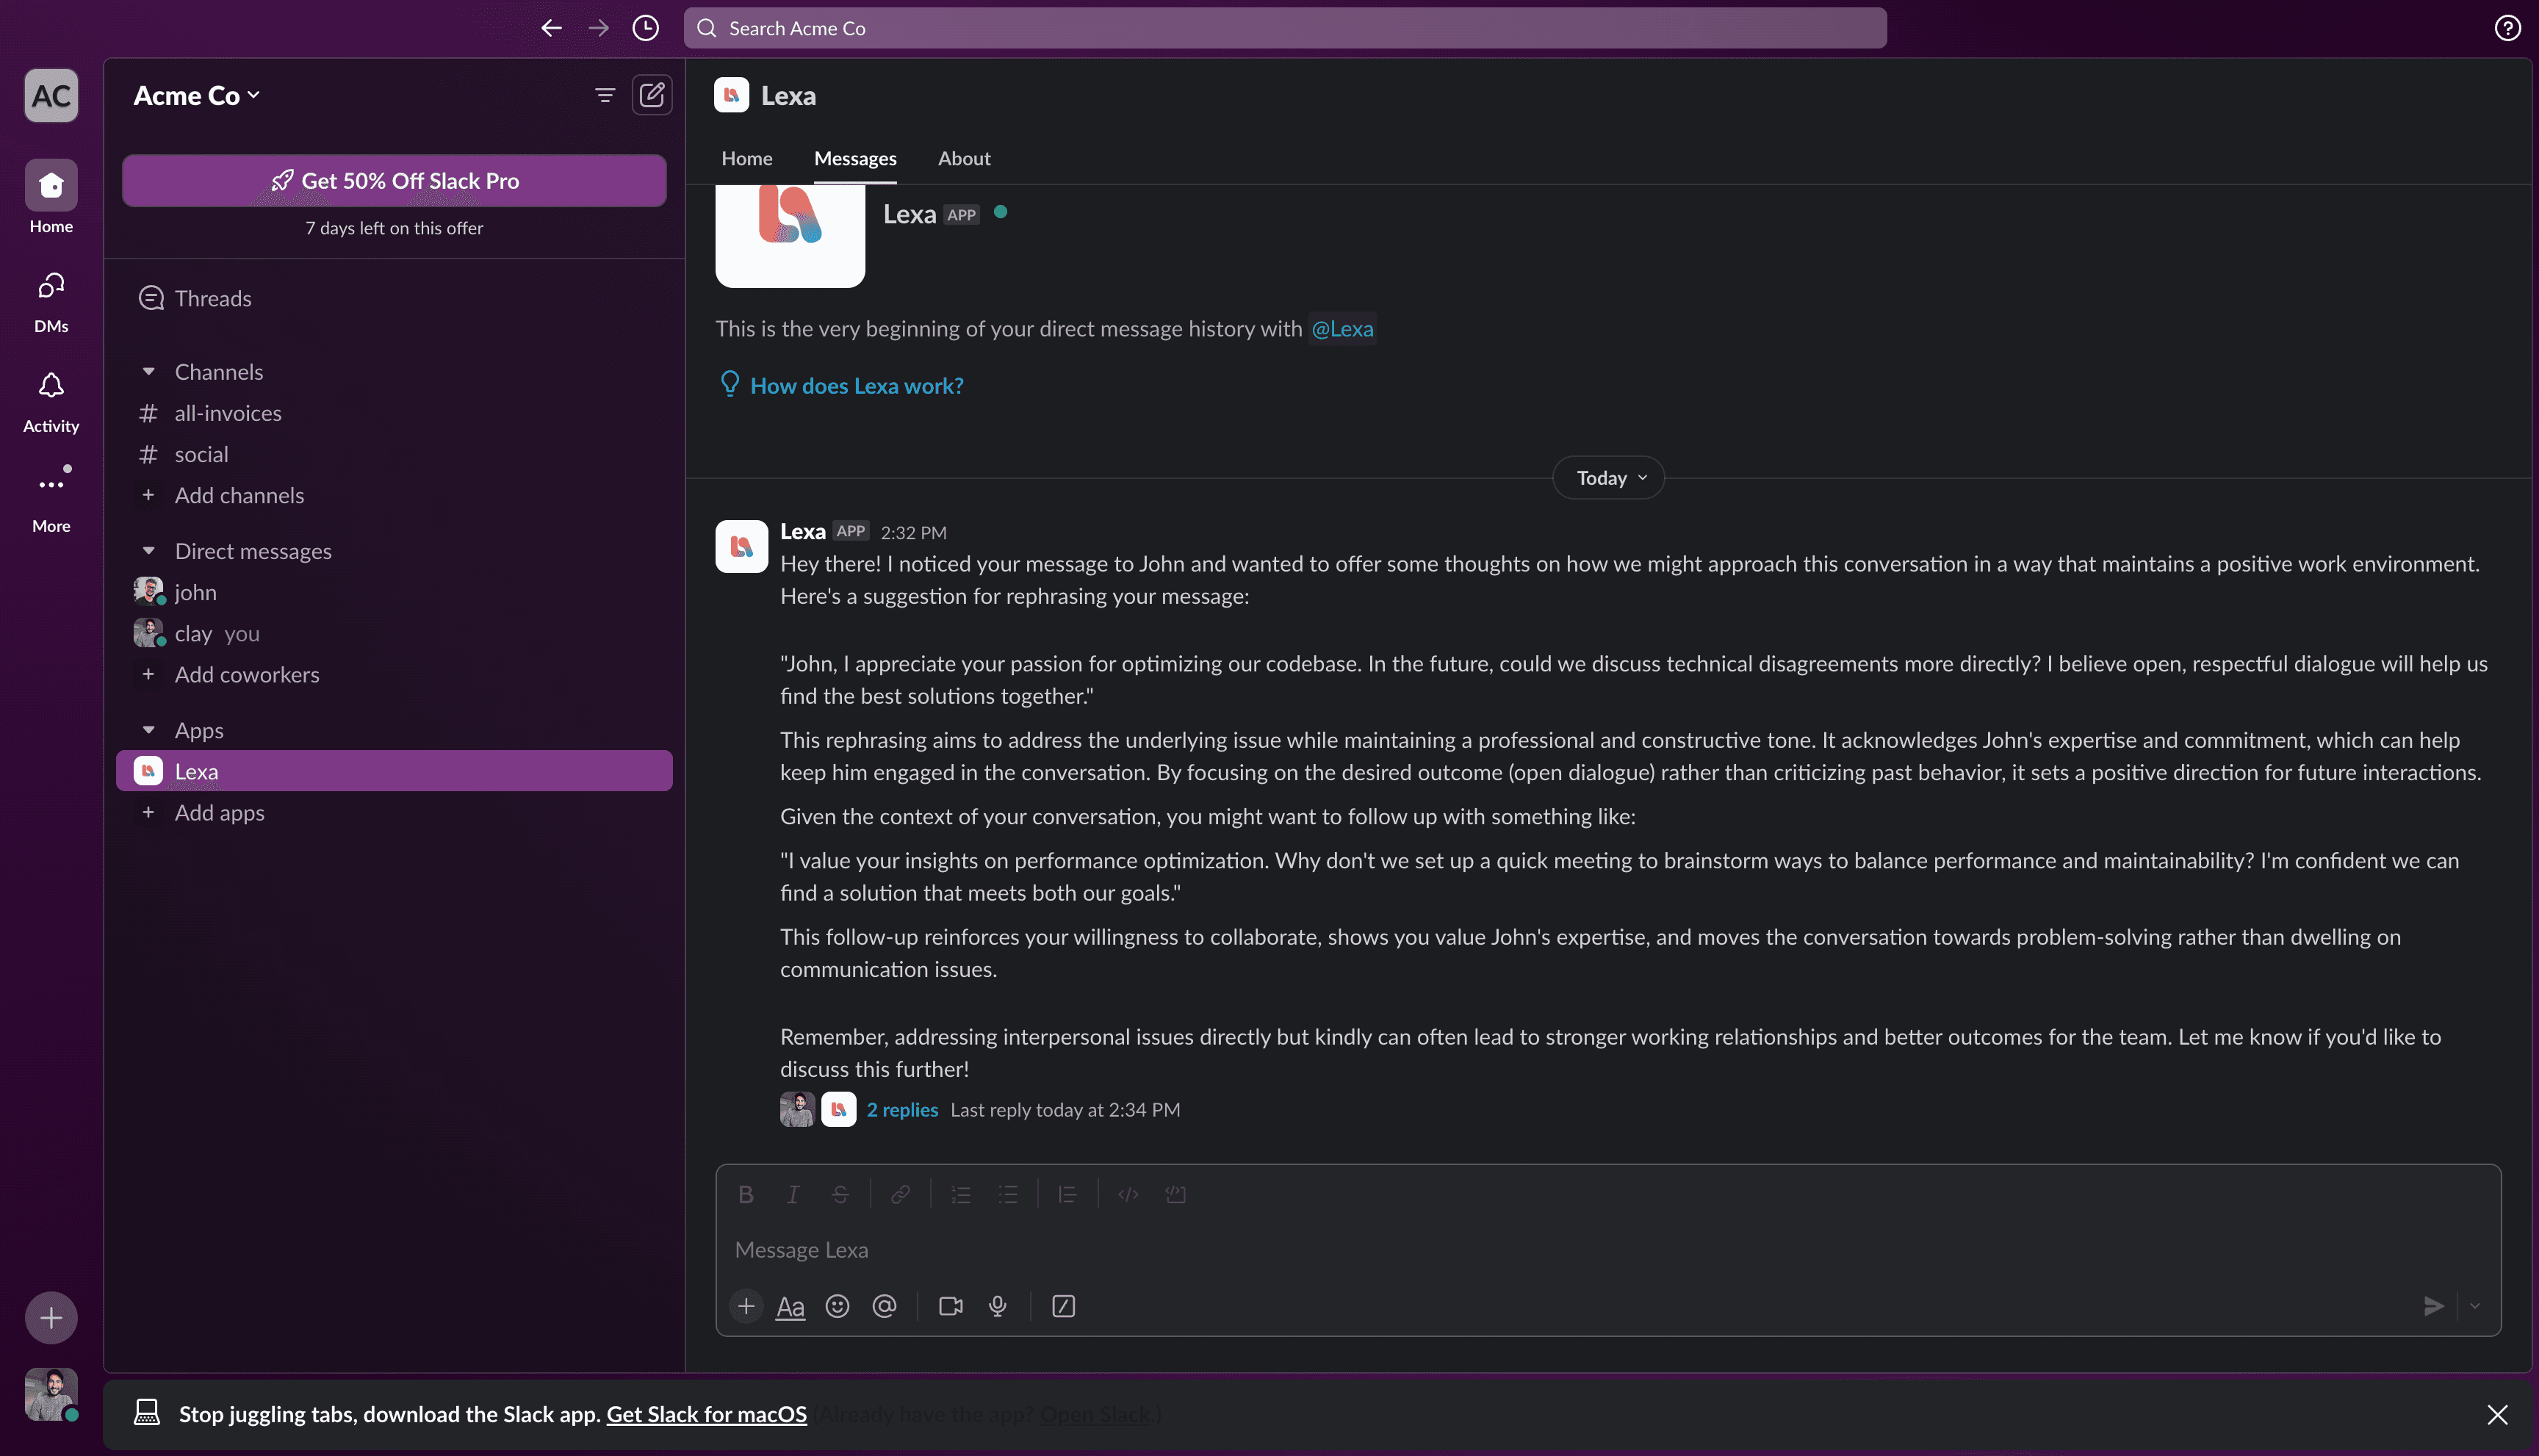The image size is (2539, 1456).
Task: Insert code block in composer
Action: [x=1175, y=1194]
